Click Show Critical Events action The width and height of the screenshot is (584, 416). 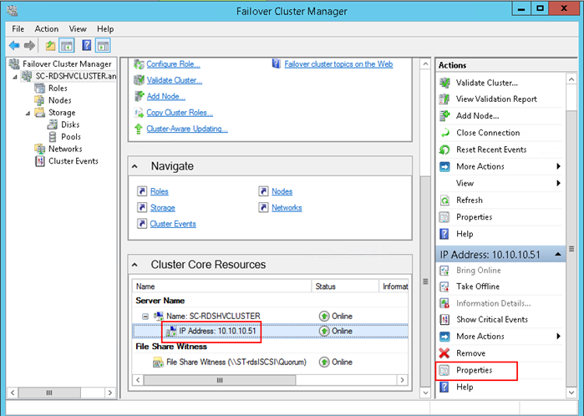492,320
